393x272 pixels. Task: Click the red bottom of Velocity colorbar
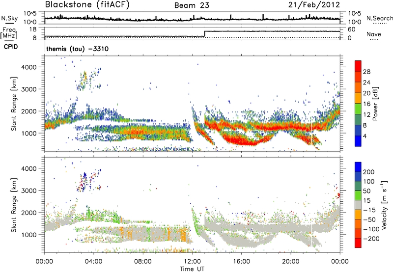[x=358, y=243]
